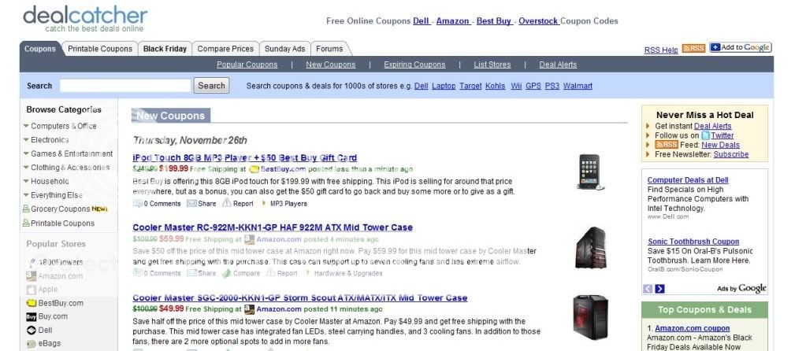Screen dimensions: 806x351
Task: Click Amazon.com coupon in Top Coupons
Action: coord(693,328)
